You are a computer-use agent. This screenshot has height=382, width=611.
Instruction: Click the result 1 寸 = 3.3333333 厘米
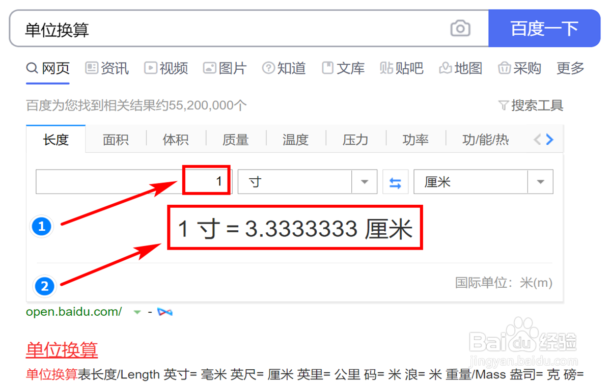coord(295,229)
